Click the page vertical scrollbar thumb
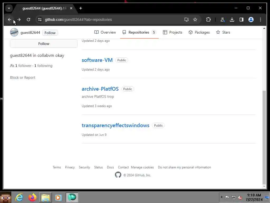Viewport: 270px width, 203px height. (264, 137)
